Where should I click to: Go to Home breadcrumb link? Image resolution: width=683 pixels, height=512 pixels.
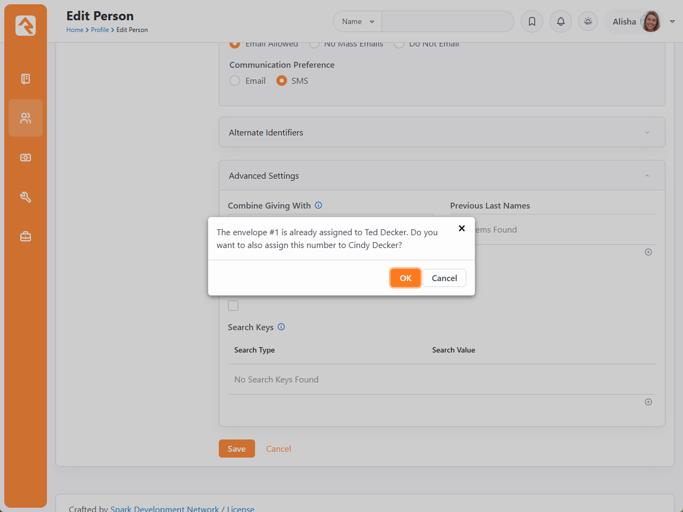[75, 30]
